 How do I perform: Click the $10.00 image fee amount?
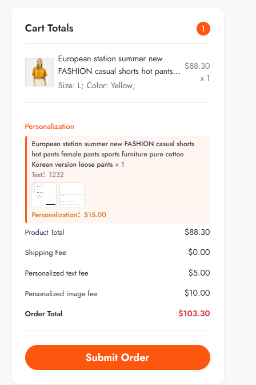click(197, 293)
